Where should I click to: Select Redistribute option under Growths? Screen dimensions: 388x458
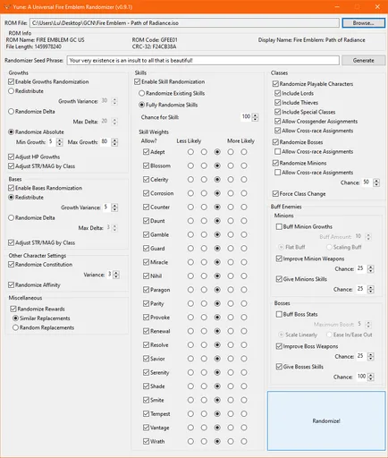pyautogui.click(x=12, y=91)
